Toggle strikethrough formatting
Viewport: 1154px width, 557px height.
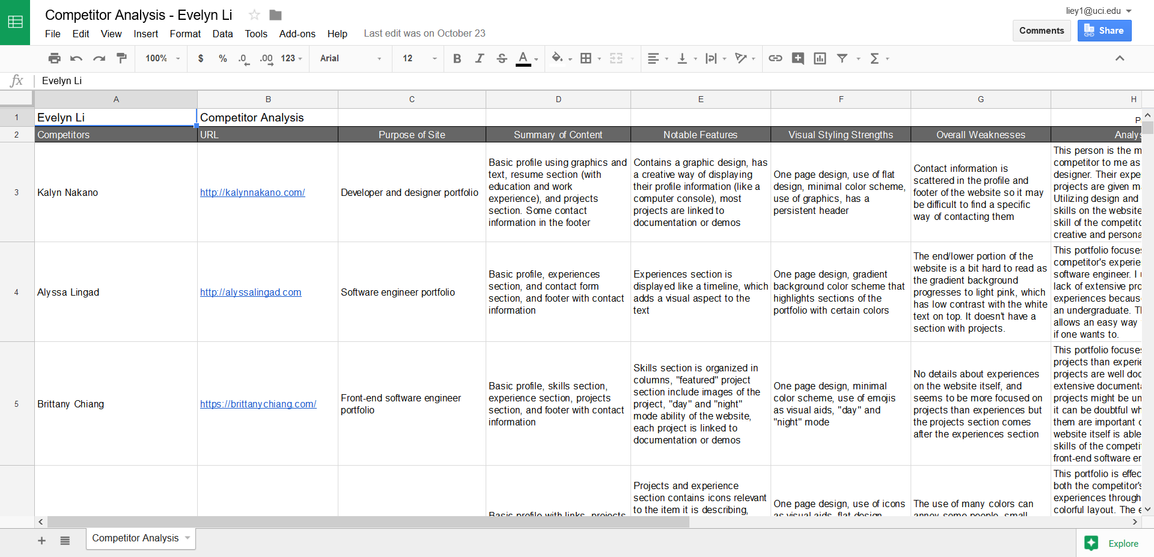pos(502,58)
